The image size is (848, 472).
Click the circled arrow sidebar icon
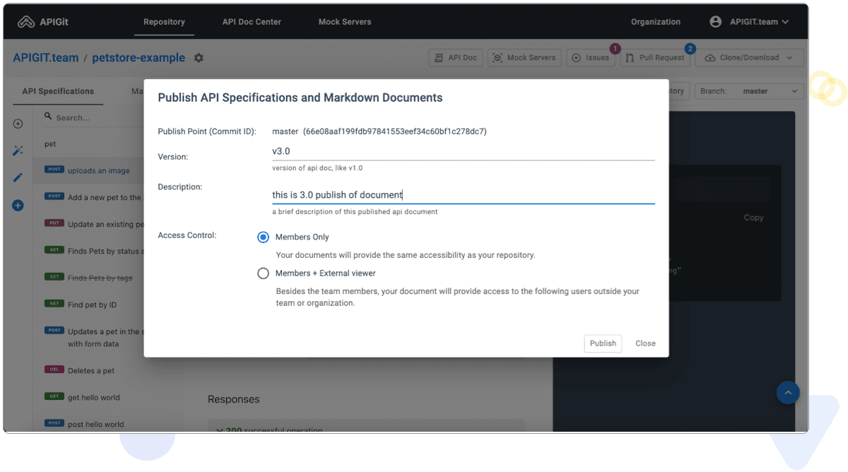coord(18,124)
